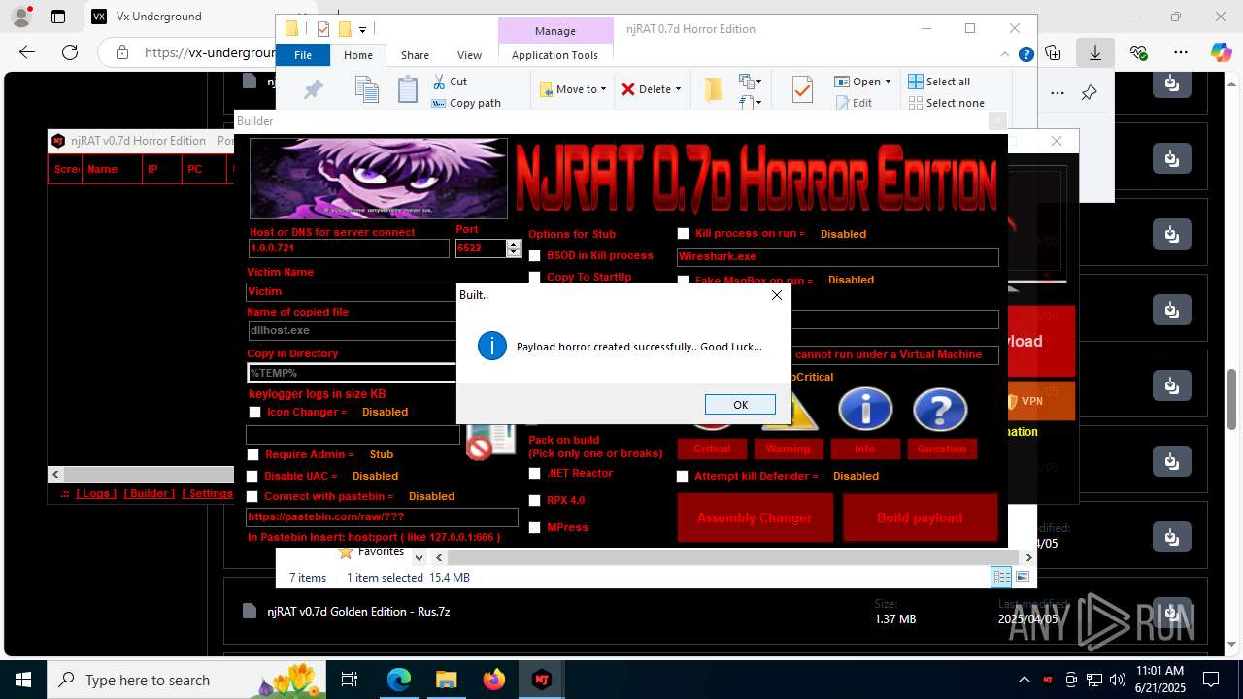Screen dimensions: 1243x699
Task: Check the .NET Reactor packer option
Action: click(x=534, y=474)
